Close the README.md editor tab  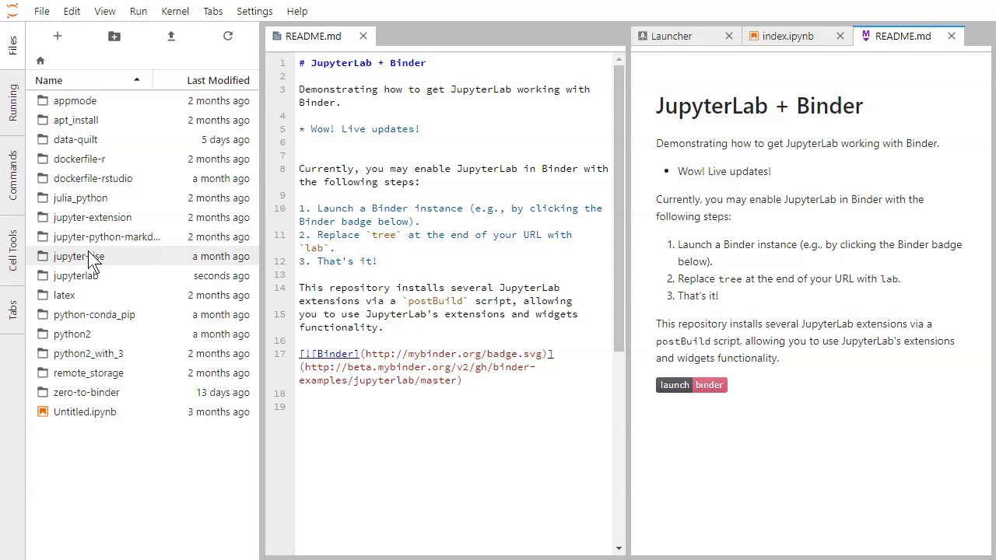click(363, 36)
